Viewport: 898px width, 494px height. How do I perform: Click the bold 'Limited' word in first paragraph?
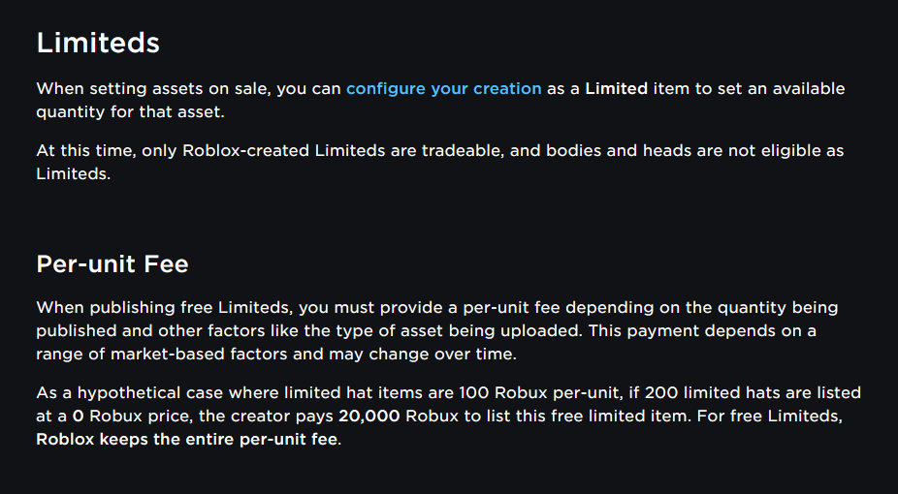tap(616, 88)
